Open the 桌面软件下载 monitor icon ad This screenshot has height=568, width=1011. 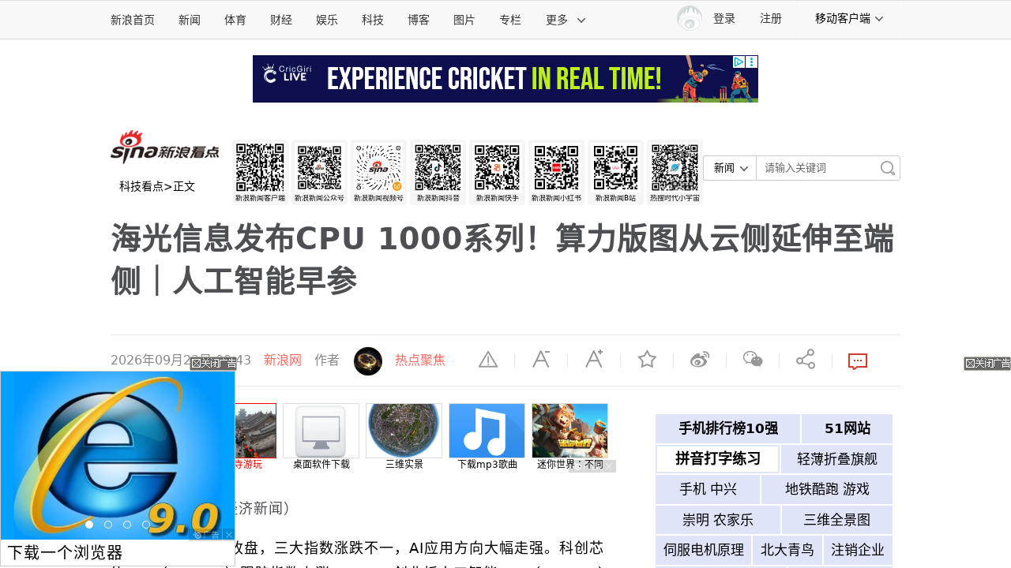tap(321, 431)
